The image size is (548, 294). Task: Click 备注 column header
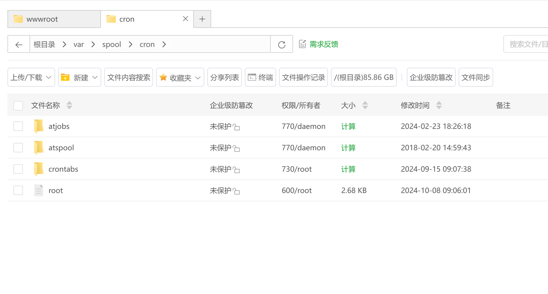pos(503,105)
